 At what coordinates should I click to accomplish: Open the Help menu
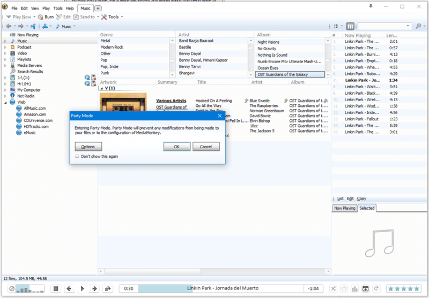click(70, 8)
